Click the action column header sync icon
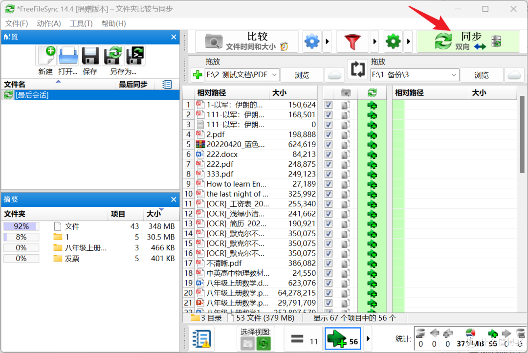 [372, 92]
